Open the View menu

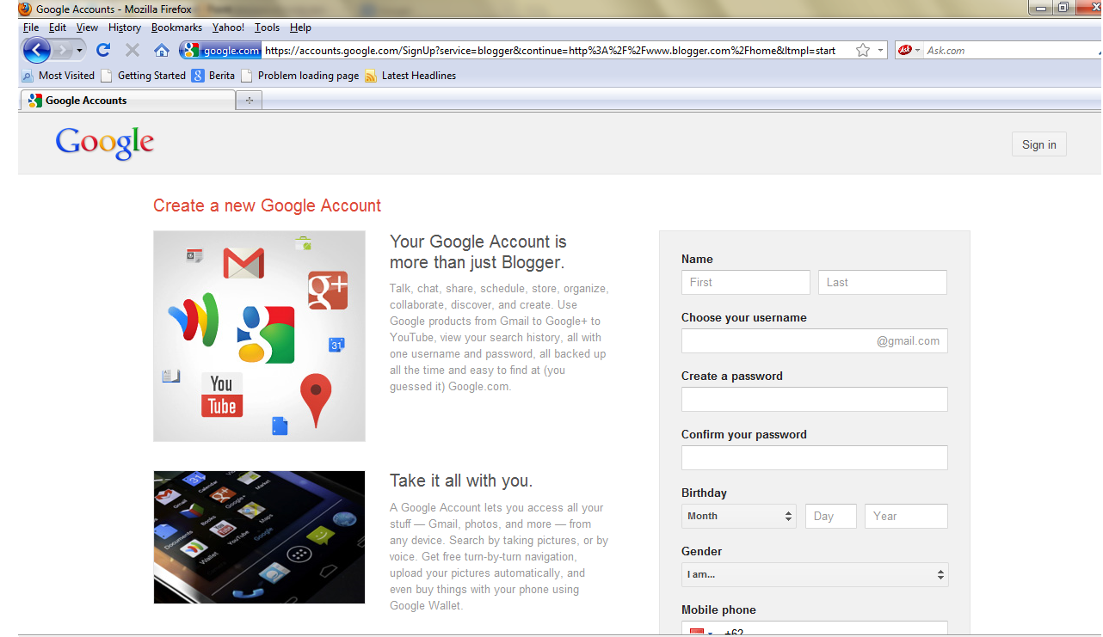(87, 28)
